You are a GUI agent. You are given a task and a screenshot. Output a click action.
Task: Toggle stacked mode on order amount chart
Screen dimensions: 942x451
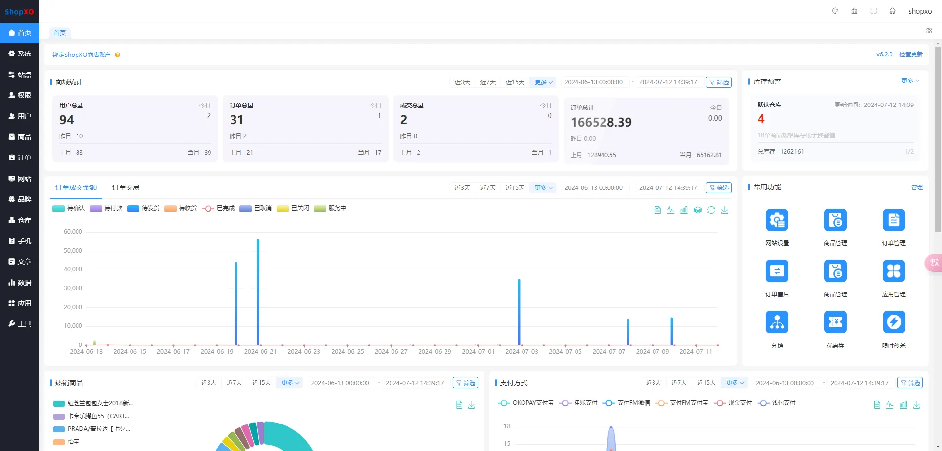pos(698,210)
